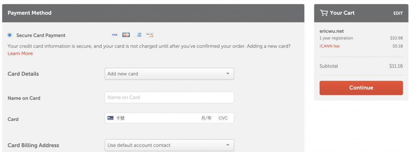Click the Secure Card Payment label
The width and height of the screenshot is (409, 152).
pyautogui.click(x=41, y=36)
